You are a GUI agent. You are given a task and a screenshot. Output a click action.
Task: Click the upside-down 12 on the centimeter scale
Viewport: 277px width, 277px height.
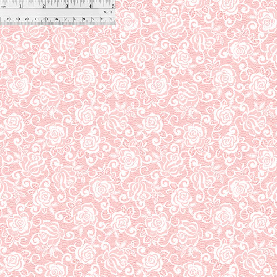27,19
